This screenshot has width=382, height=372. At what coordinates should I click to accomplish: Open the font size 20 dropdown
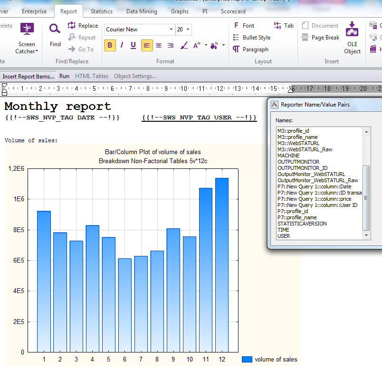tap(188, 29)
